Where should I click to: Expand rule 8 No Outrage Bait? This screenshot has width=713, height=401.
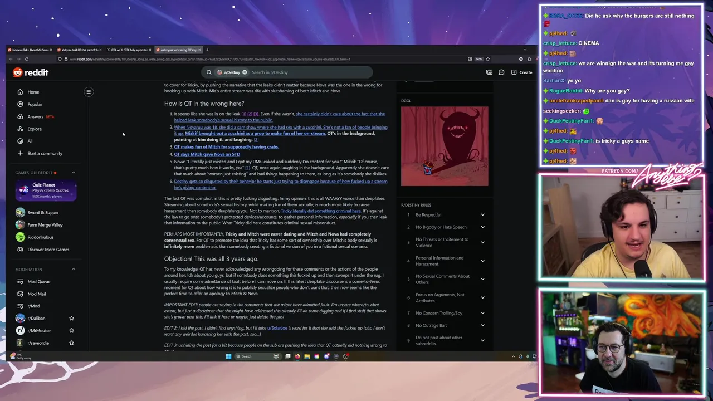click(482, 325)
